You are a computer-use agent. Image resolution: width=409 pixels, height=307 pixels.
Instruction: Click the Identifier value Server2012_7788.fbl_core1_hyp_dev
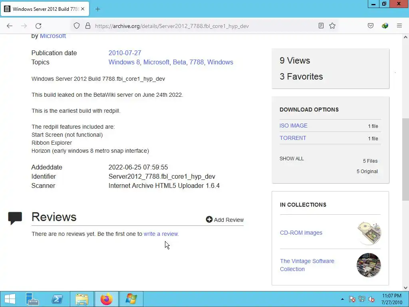tap(162, 177)
